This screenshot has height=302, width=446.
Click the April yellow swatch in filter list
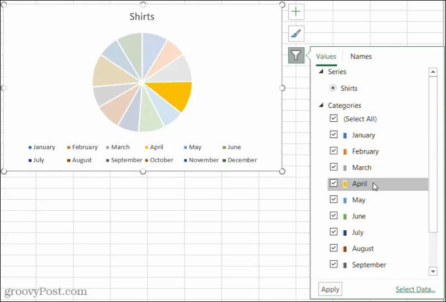click(x=345, y=184)
